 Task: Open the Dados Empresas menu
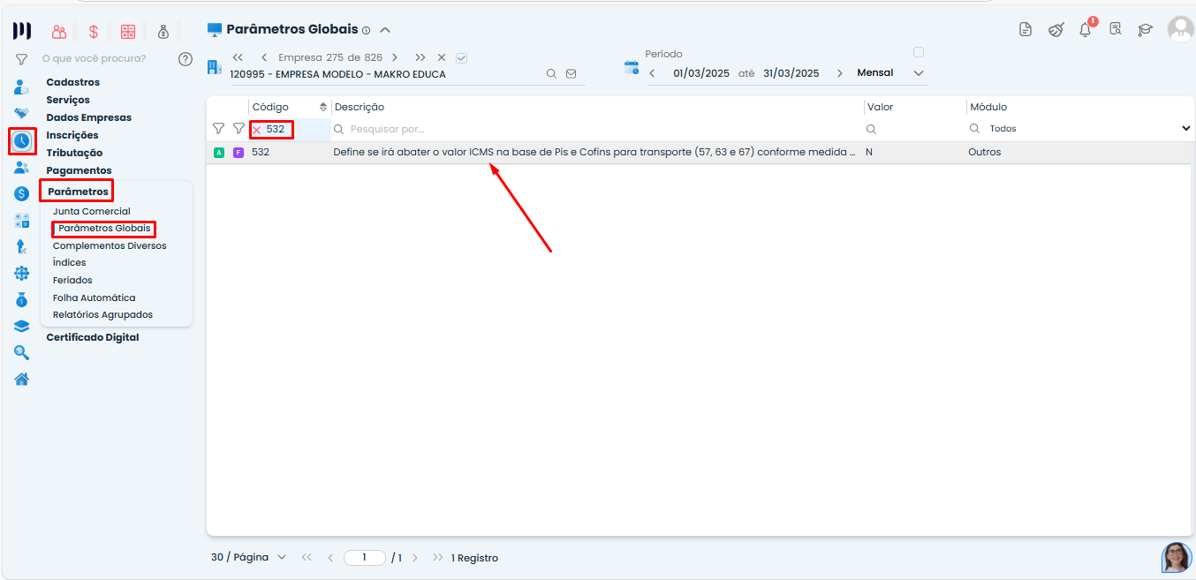pyautogui.click(x=89, y=117)
